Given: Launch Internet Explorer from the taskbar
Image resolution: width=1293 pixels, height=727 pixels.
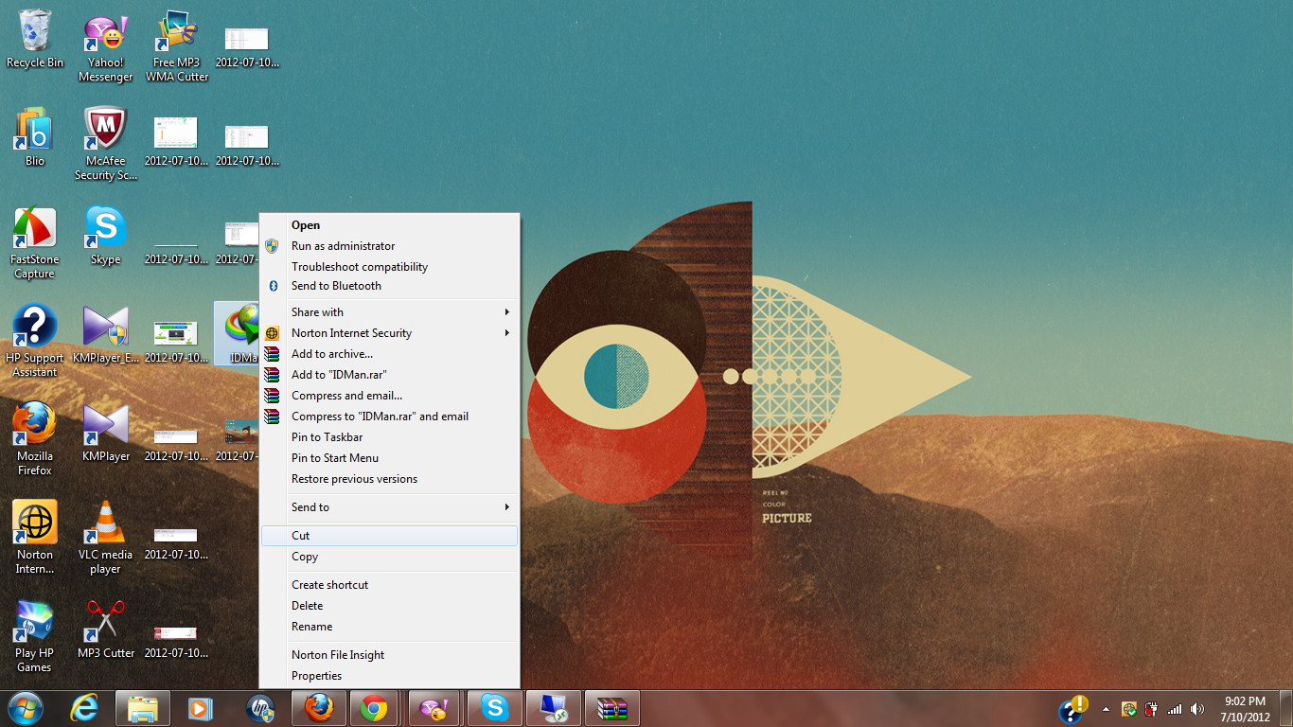Looking at the screenshot, I should click(84, 708).
